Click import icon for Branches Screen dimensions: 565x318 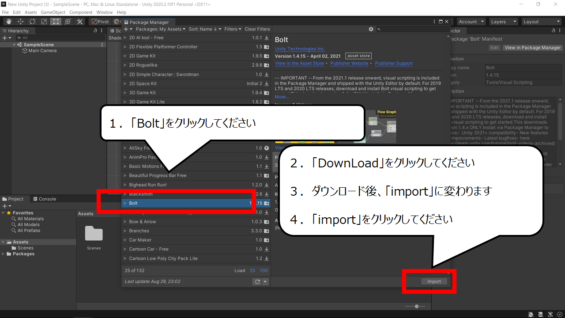coord(267,231)
